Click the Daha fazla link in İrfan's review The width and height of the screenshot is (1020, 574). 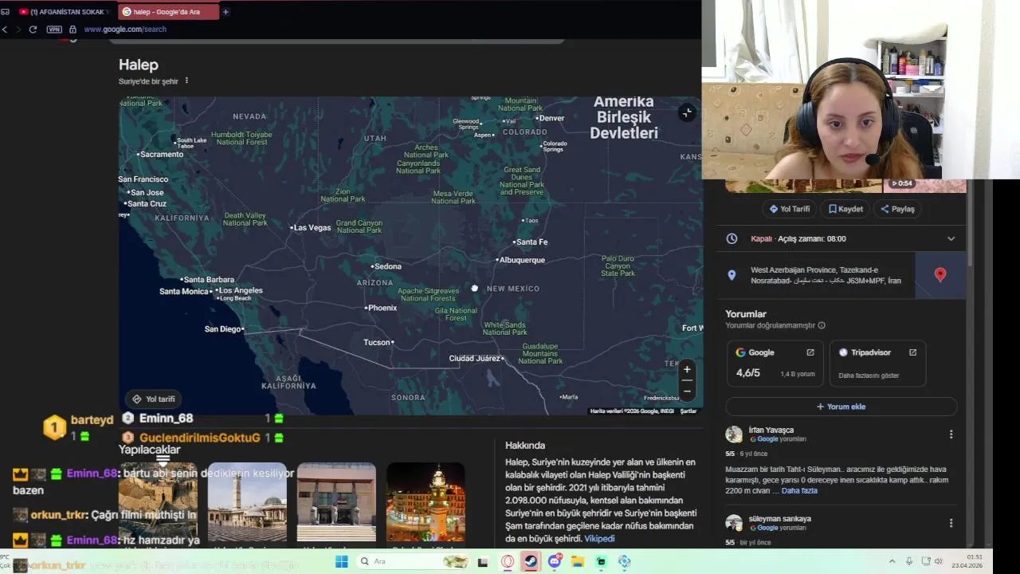pos(799,490)
